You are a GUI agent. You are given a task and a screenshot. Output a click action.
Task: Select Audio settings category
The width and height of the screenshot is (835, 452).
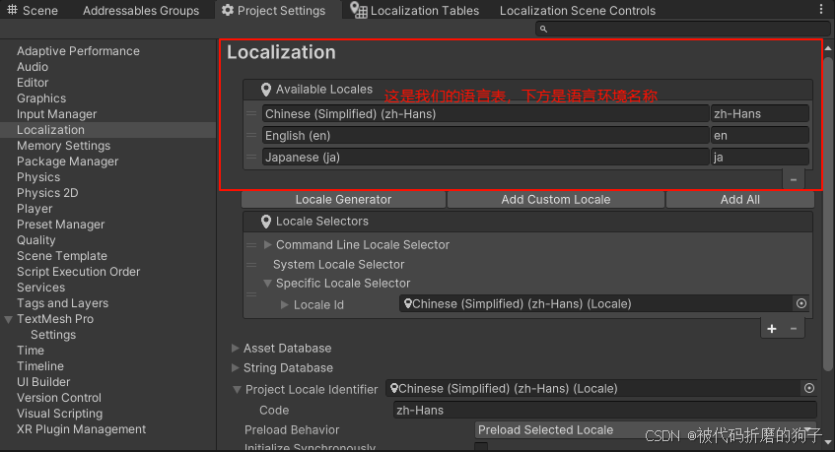(33, 67)
